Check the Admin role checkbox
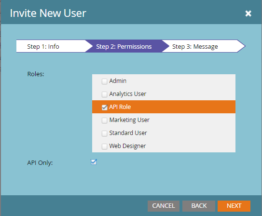Viewport: 262px width, 216px height. tap(104, 81)
